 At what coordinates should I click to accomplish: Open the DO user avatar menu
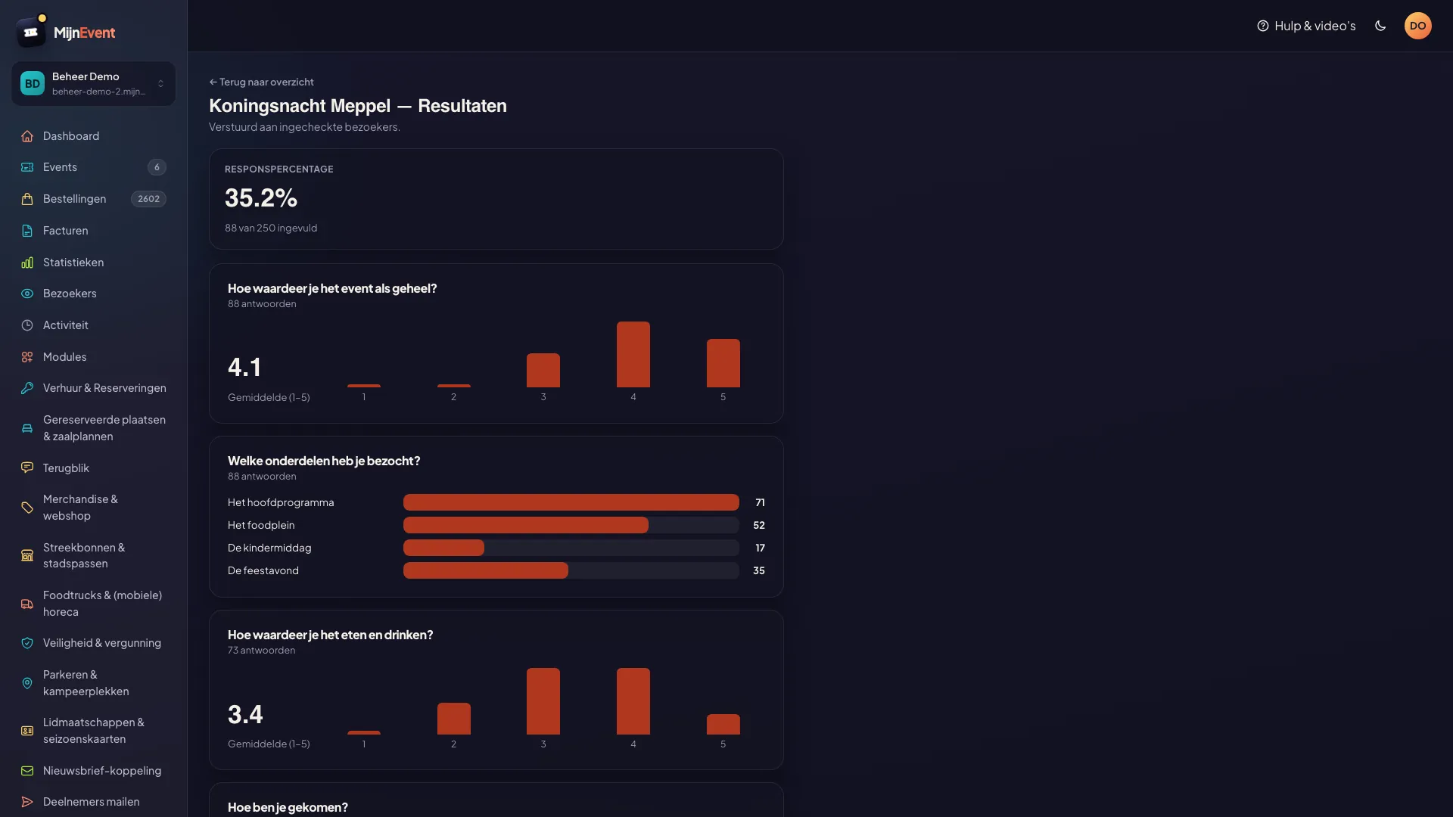click(1417, 26)
